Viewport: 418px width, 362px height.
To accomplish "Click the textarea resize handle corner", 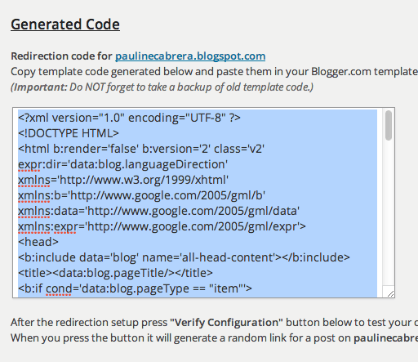I will click(390, 293).
